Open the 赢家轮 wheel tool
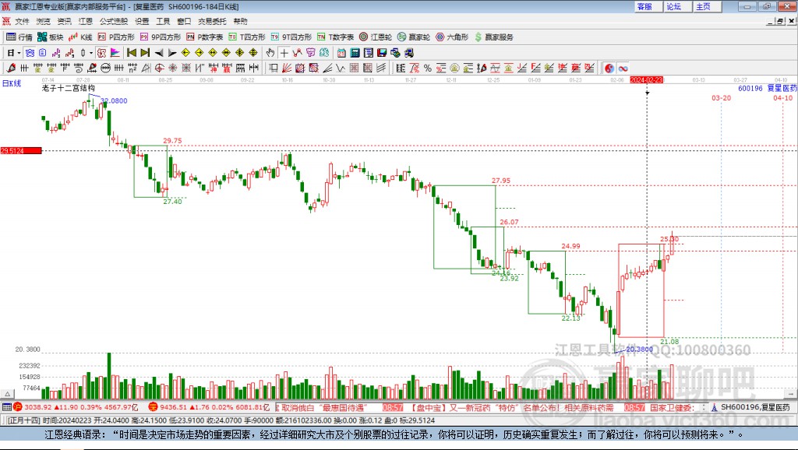The image size is (798, 450). tap(414, 37)
